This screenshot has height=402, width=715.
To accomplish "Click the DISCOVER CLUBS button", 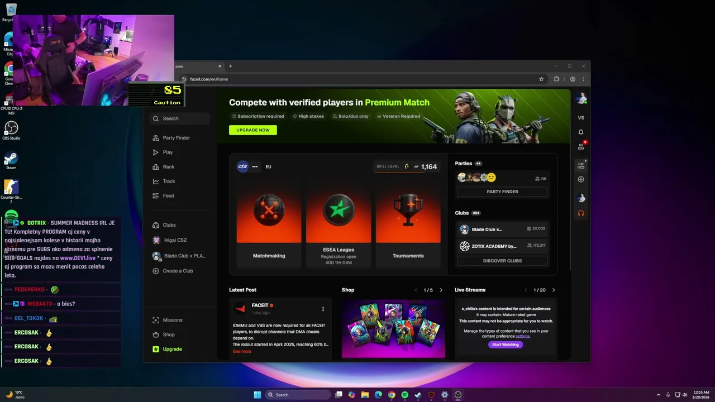I will click(x=502, y=261).
